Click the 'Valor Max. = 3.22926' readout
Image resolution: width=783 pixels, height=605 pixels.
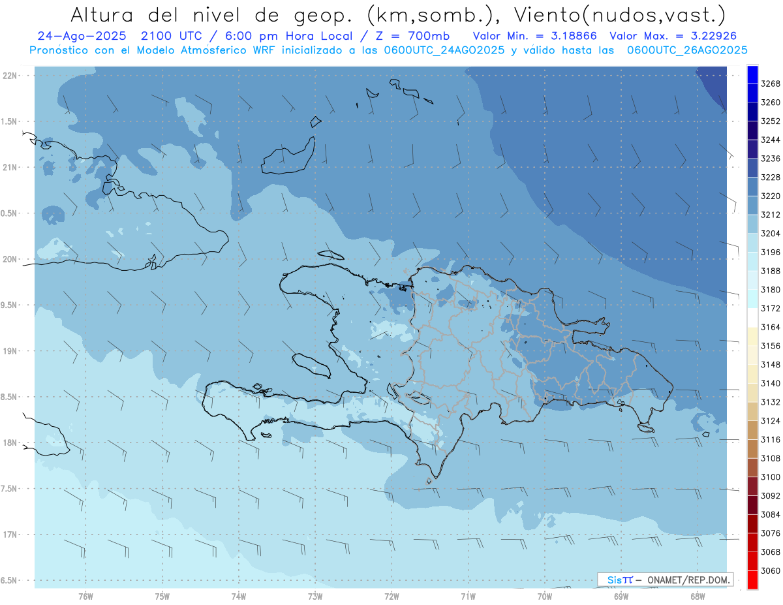(673, 36)
